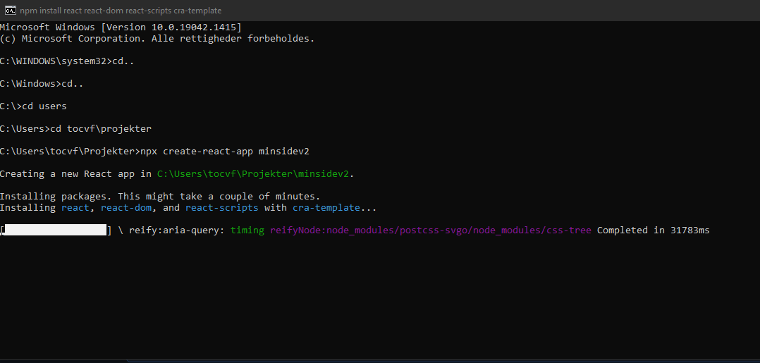
Task: Click the cmd icon in the title bar
Action: (10, 10)
